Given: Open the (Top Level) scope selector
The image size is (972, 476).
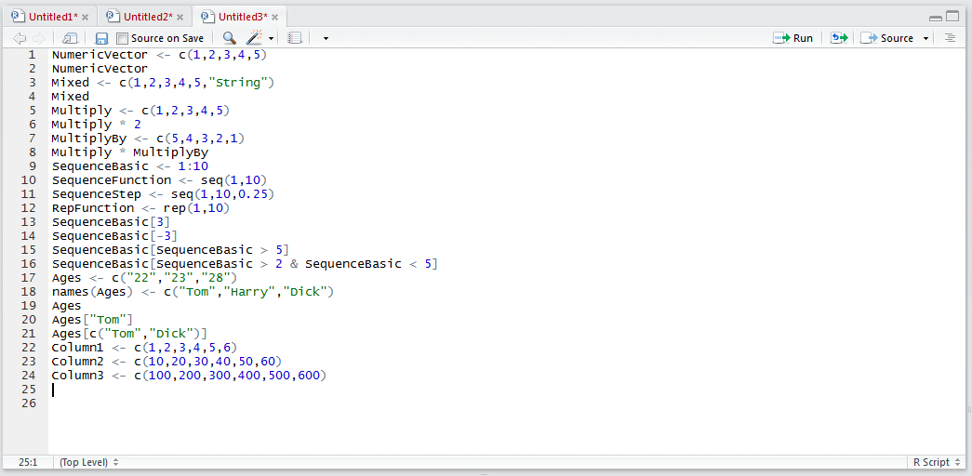Looking at the screenshot, I should (x=88, y=462).
